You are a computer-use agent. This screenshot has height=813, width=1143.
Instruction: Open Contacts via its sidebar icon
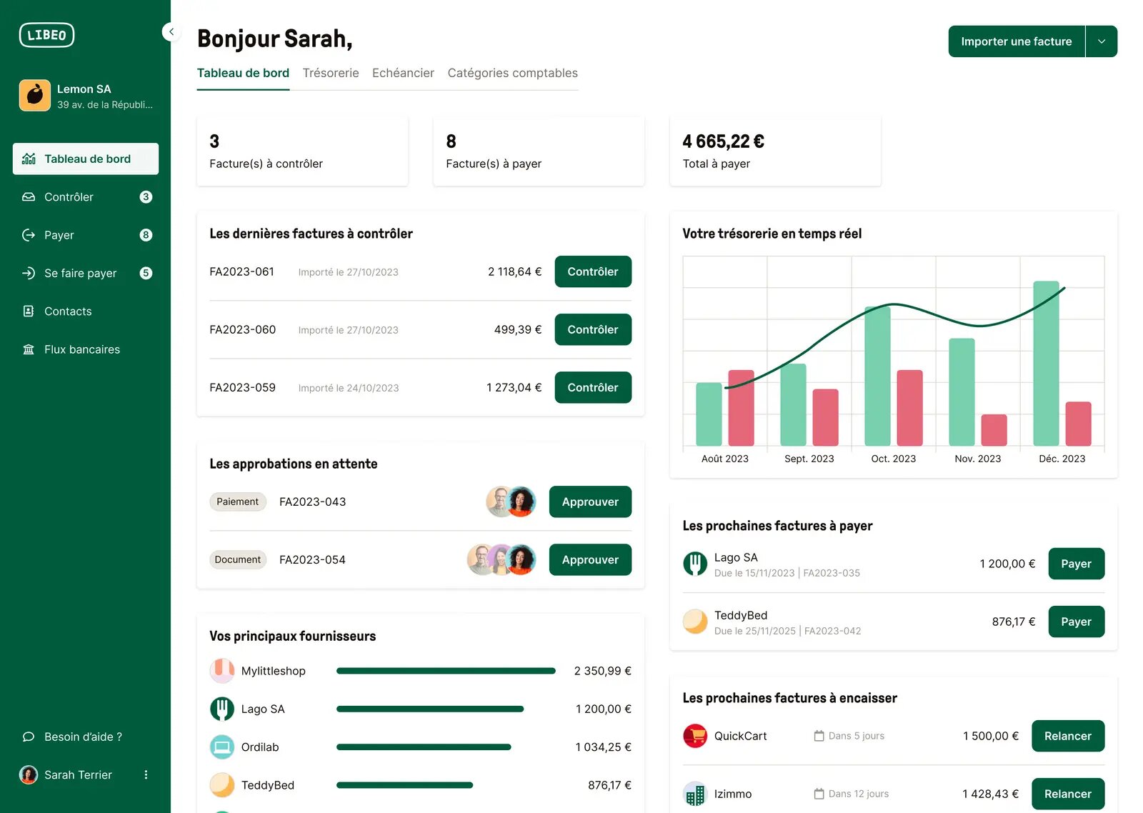29,311
